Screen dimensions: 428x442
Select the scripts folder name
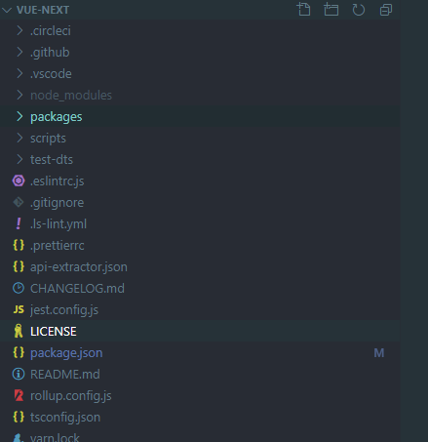(48, 139)
